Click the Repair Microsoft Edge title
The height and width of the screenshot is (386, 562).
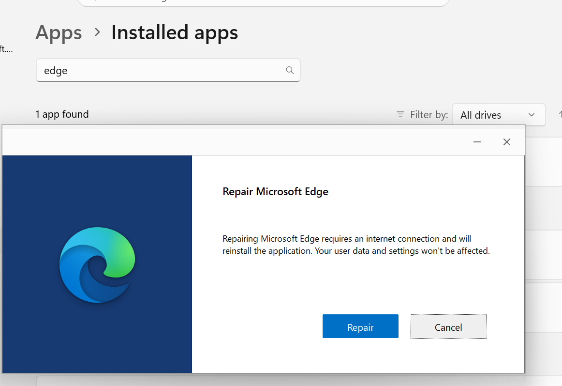coord(275,192)
